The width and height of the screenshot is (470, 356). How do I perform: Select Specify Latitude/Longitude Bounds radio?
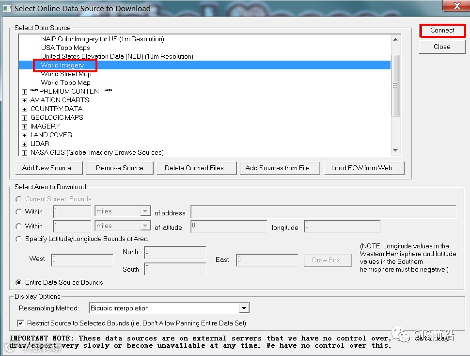coord(19,239)
